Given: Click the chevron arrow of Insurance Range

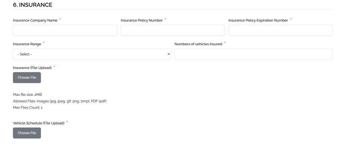Looking at the screenshot, I should [169, 54].
